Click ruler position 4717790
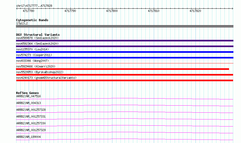Image resolution: width=241 pixels, height=143 pixels. pos(70,11)
